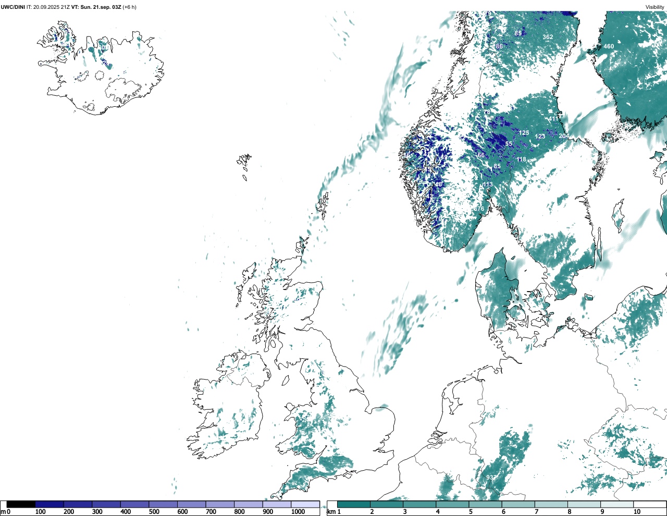Click the '55' visibility value on the map
This screenshot has width=667, height=516.
(x=509, y=144)
